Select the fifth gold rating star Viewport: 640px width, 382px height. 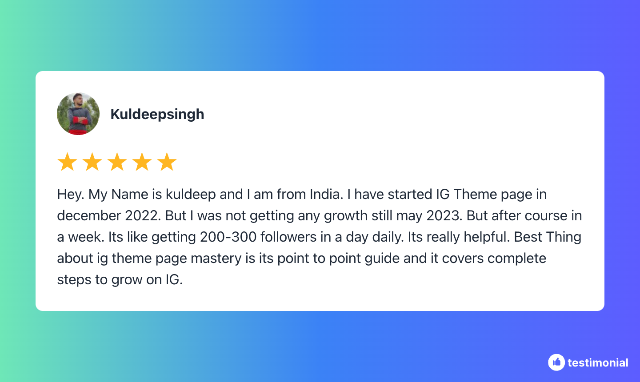[x=167, y=162]
